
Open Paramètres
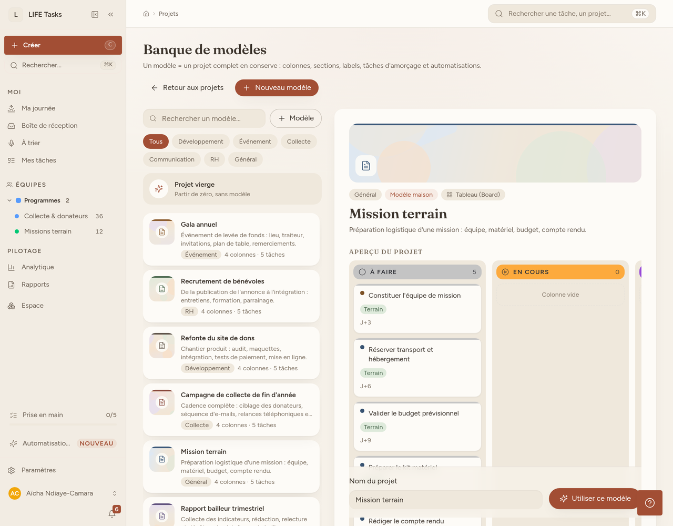click(63, 470)
